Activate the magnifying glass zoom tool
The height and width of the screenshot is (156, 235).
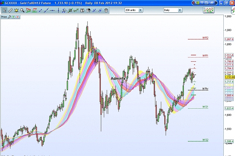pos(22,11)
